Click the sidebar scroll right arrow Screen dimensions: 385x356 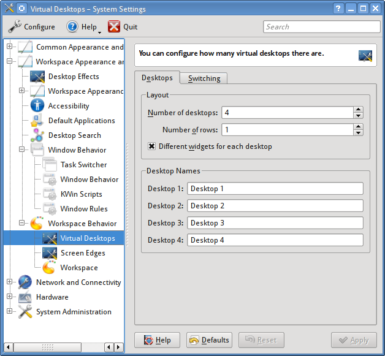point(118,347)
